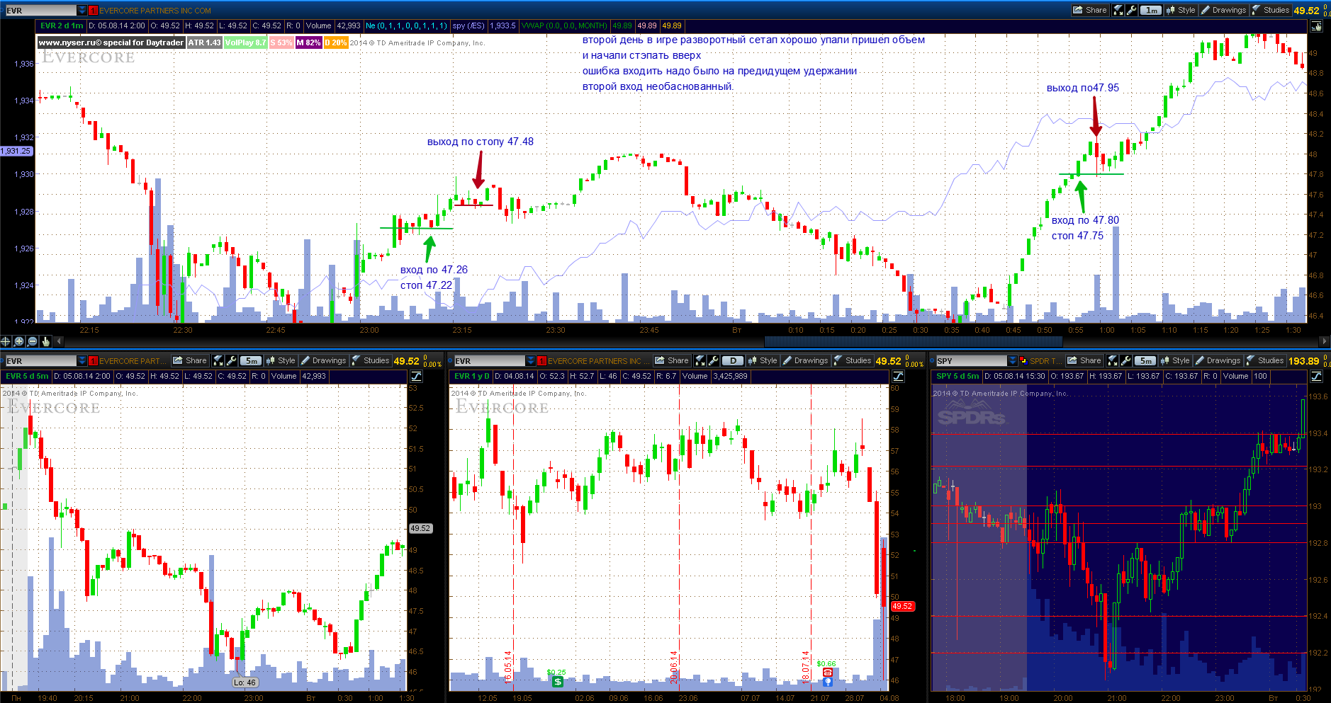Viewport: 1331px width, 703px height.
Task: Click blue lightbulb event marker on daily chart
Action: 827,682
